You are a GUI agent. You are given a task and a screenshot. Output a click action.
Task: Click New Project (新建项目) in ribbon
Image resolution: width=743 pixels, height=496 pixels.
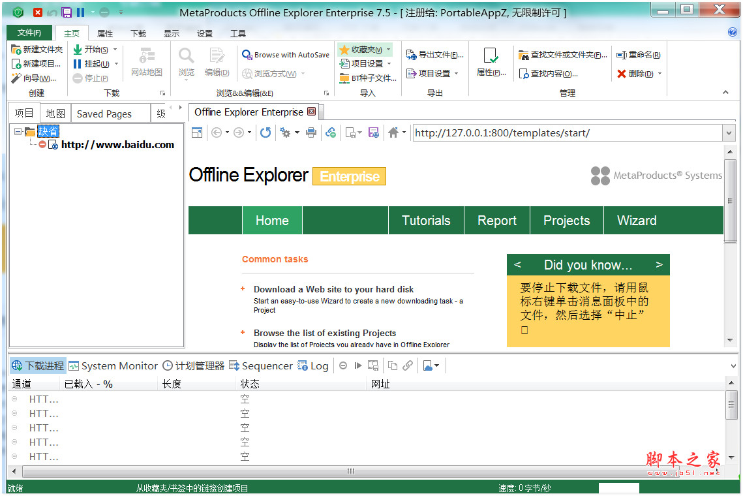click(x=36, y=63)
